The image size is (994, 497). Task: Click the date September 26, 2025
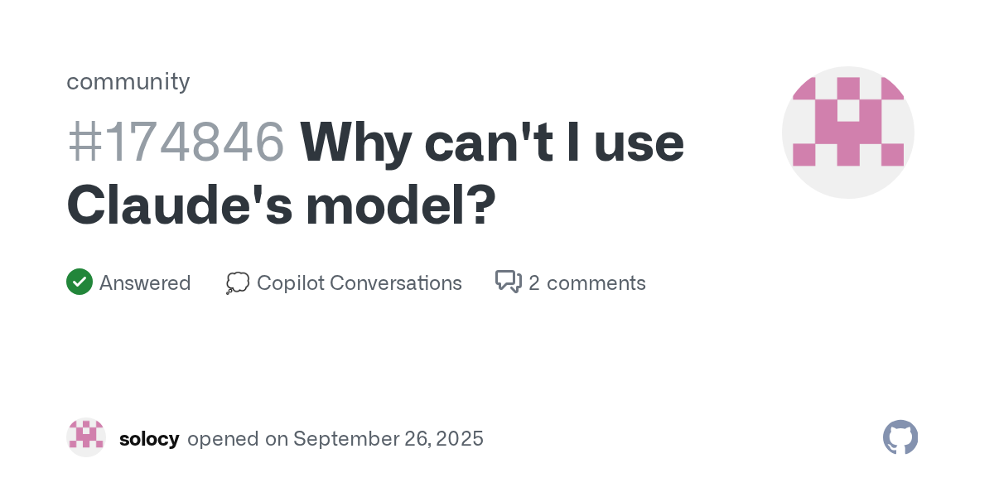pyautogui.click(x=388, y=439)
